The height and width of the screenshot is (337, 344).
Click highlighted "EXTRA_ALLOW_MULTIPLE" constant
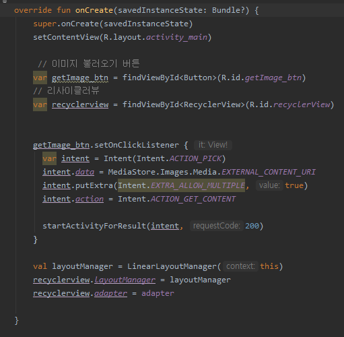[x=198, y=185]
